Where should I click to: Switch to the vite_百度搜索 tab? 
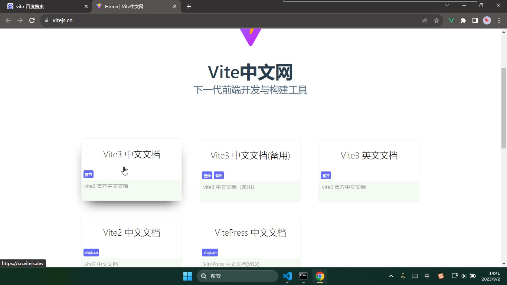(x=46, y=6)
